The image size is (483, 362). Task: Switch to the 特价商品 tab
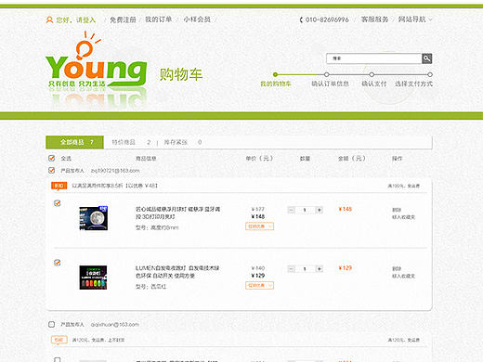tap(131, 142)
